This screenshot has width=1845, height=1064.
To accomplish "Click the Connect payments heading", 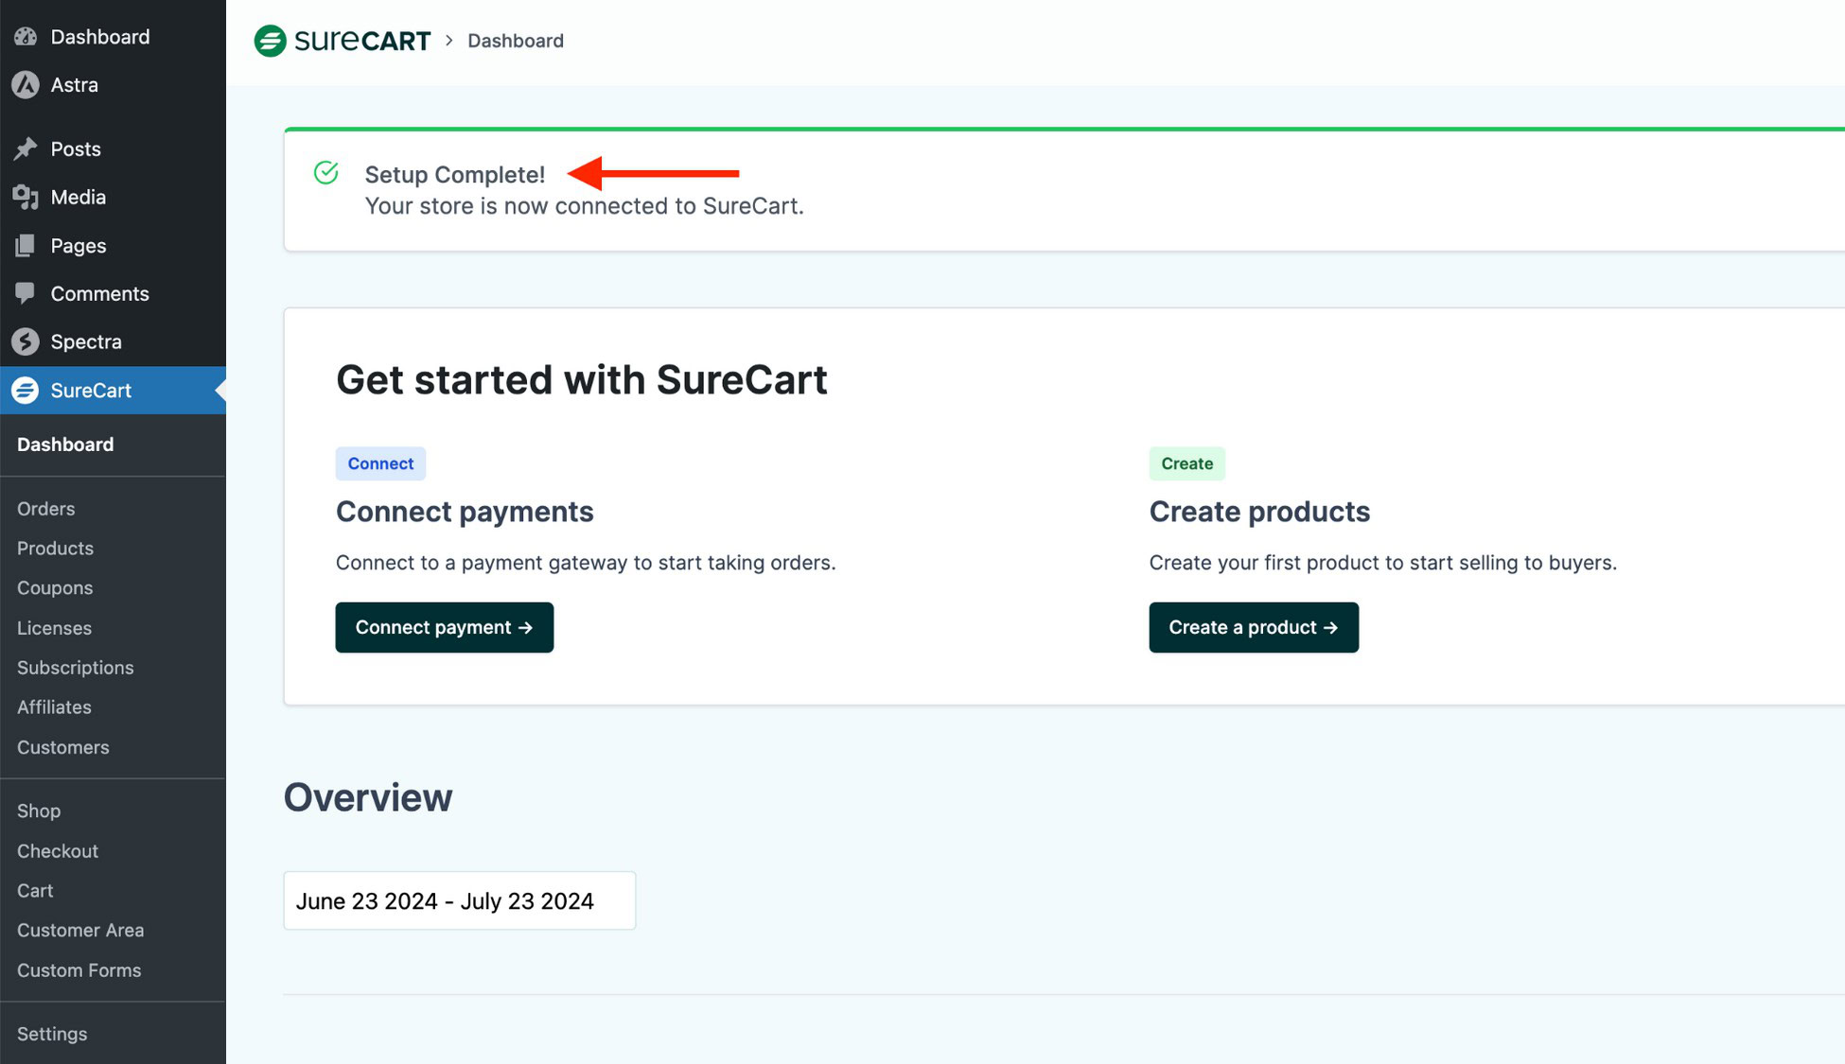I will point(465,512).
